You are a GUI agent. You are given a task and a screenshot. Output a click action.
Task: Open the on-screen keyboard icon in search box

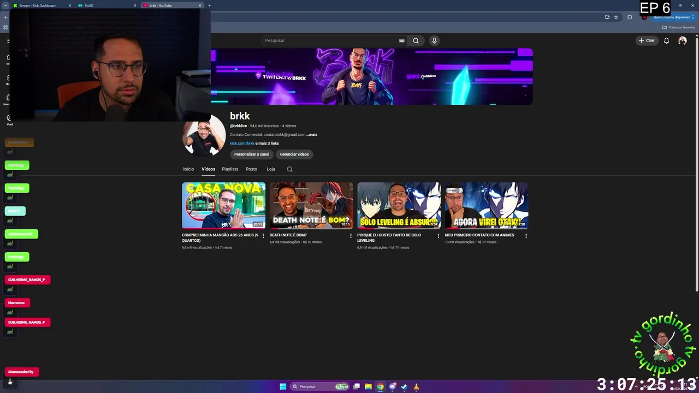(401, 40)
